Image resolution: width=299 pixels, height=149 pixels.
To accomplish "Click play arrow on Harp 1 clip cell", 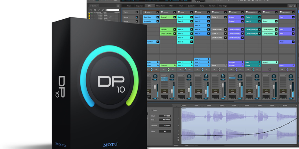I will [x=259, y=21].
